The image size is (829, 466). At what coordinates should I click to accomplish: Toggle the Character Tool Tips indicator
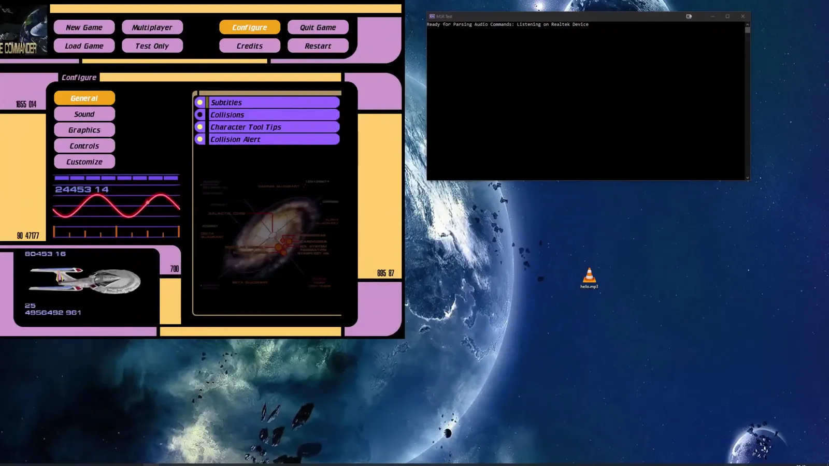(200, 127)
